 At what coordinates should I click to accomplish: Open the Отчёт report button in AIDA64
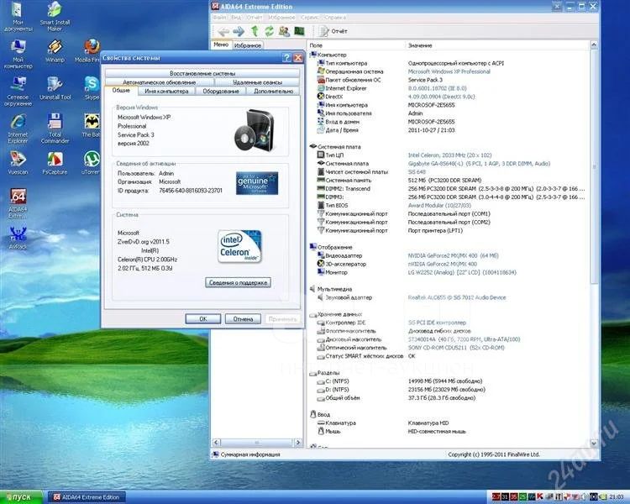click(333, 31)
